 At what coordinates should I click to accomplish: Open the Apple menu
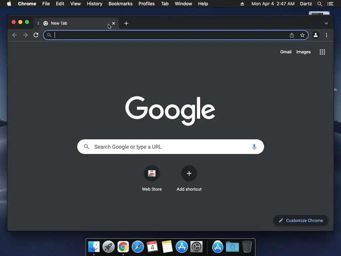tap(9, 3)
